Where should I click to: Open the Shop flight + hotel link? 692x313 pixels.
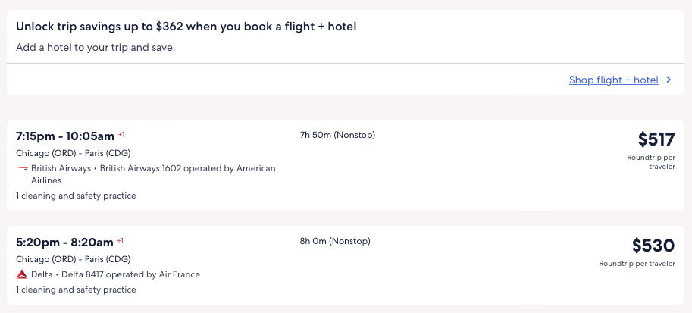point(613,80)
